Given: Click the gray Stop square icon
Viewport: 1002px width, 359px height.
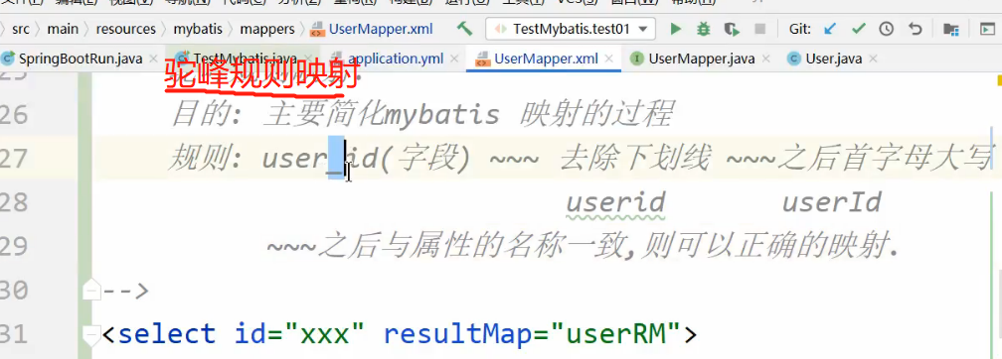Looking at the screenshot, I should (x=759, y=29).
